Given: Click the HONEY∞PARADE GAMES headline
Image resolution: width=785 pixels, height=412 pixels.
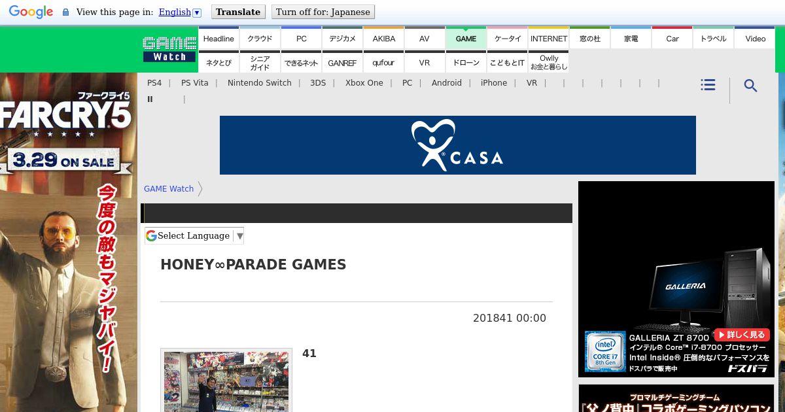Looking at the screenshot, I should point(253,265).
